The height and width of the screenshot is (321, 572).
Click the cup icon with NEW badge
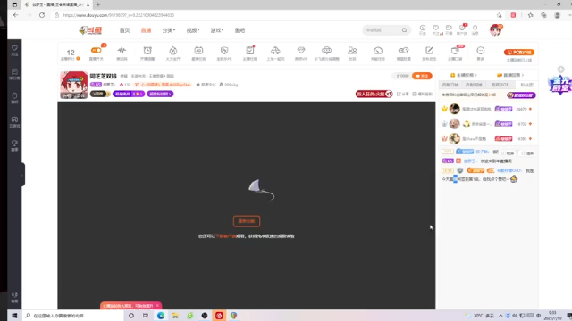coord(455,50)
